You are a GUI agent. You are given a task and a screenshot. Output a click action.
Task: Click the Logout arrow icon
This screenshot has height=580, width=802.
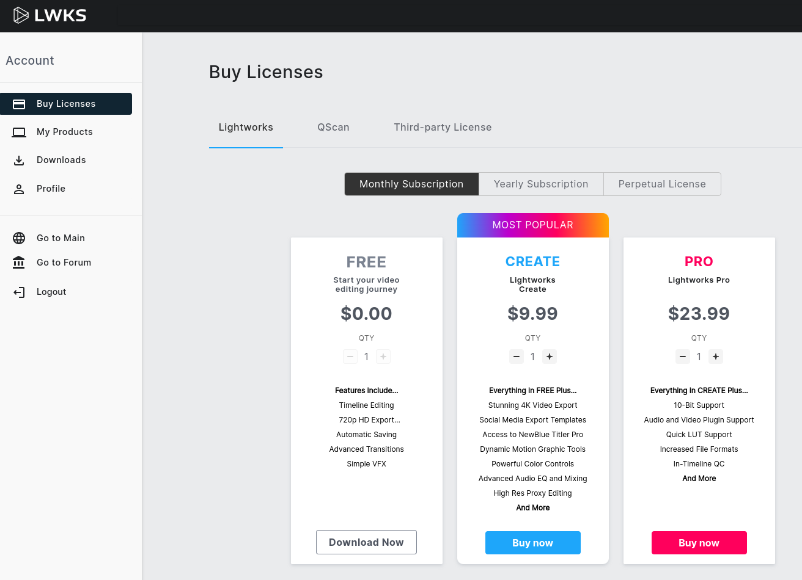(19, 292)
